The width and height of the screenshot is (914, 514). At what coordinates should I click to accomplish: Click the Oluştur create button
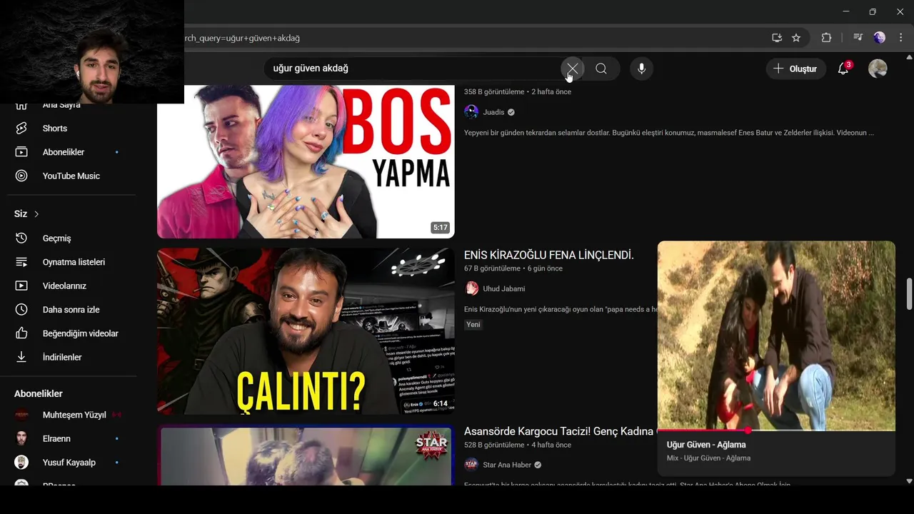pos(795,69)
